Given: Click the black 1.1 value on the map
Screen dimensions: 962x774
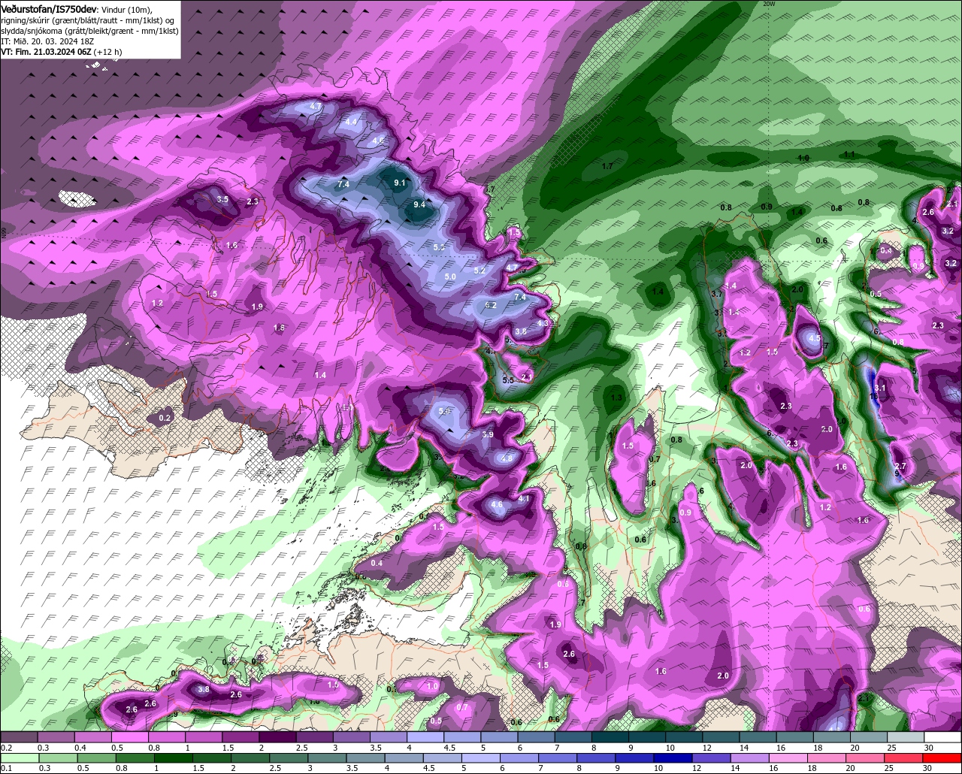Looking at the screenshot, I should 849,154.
